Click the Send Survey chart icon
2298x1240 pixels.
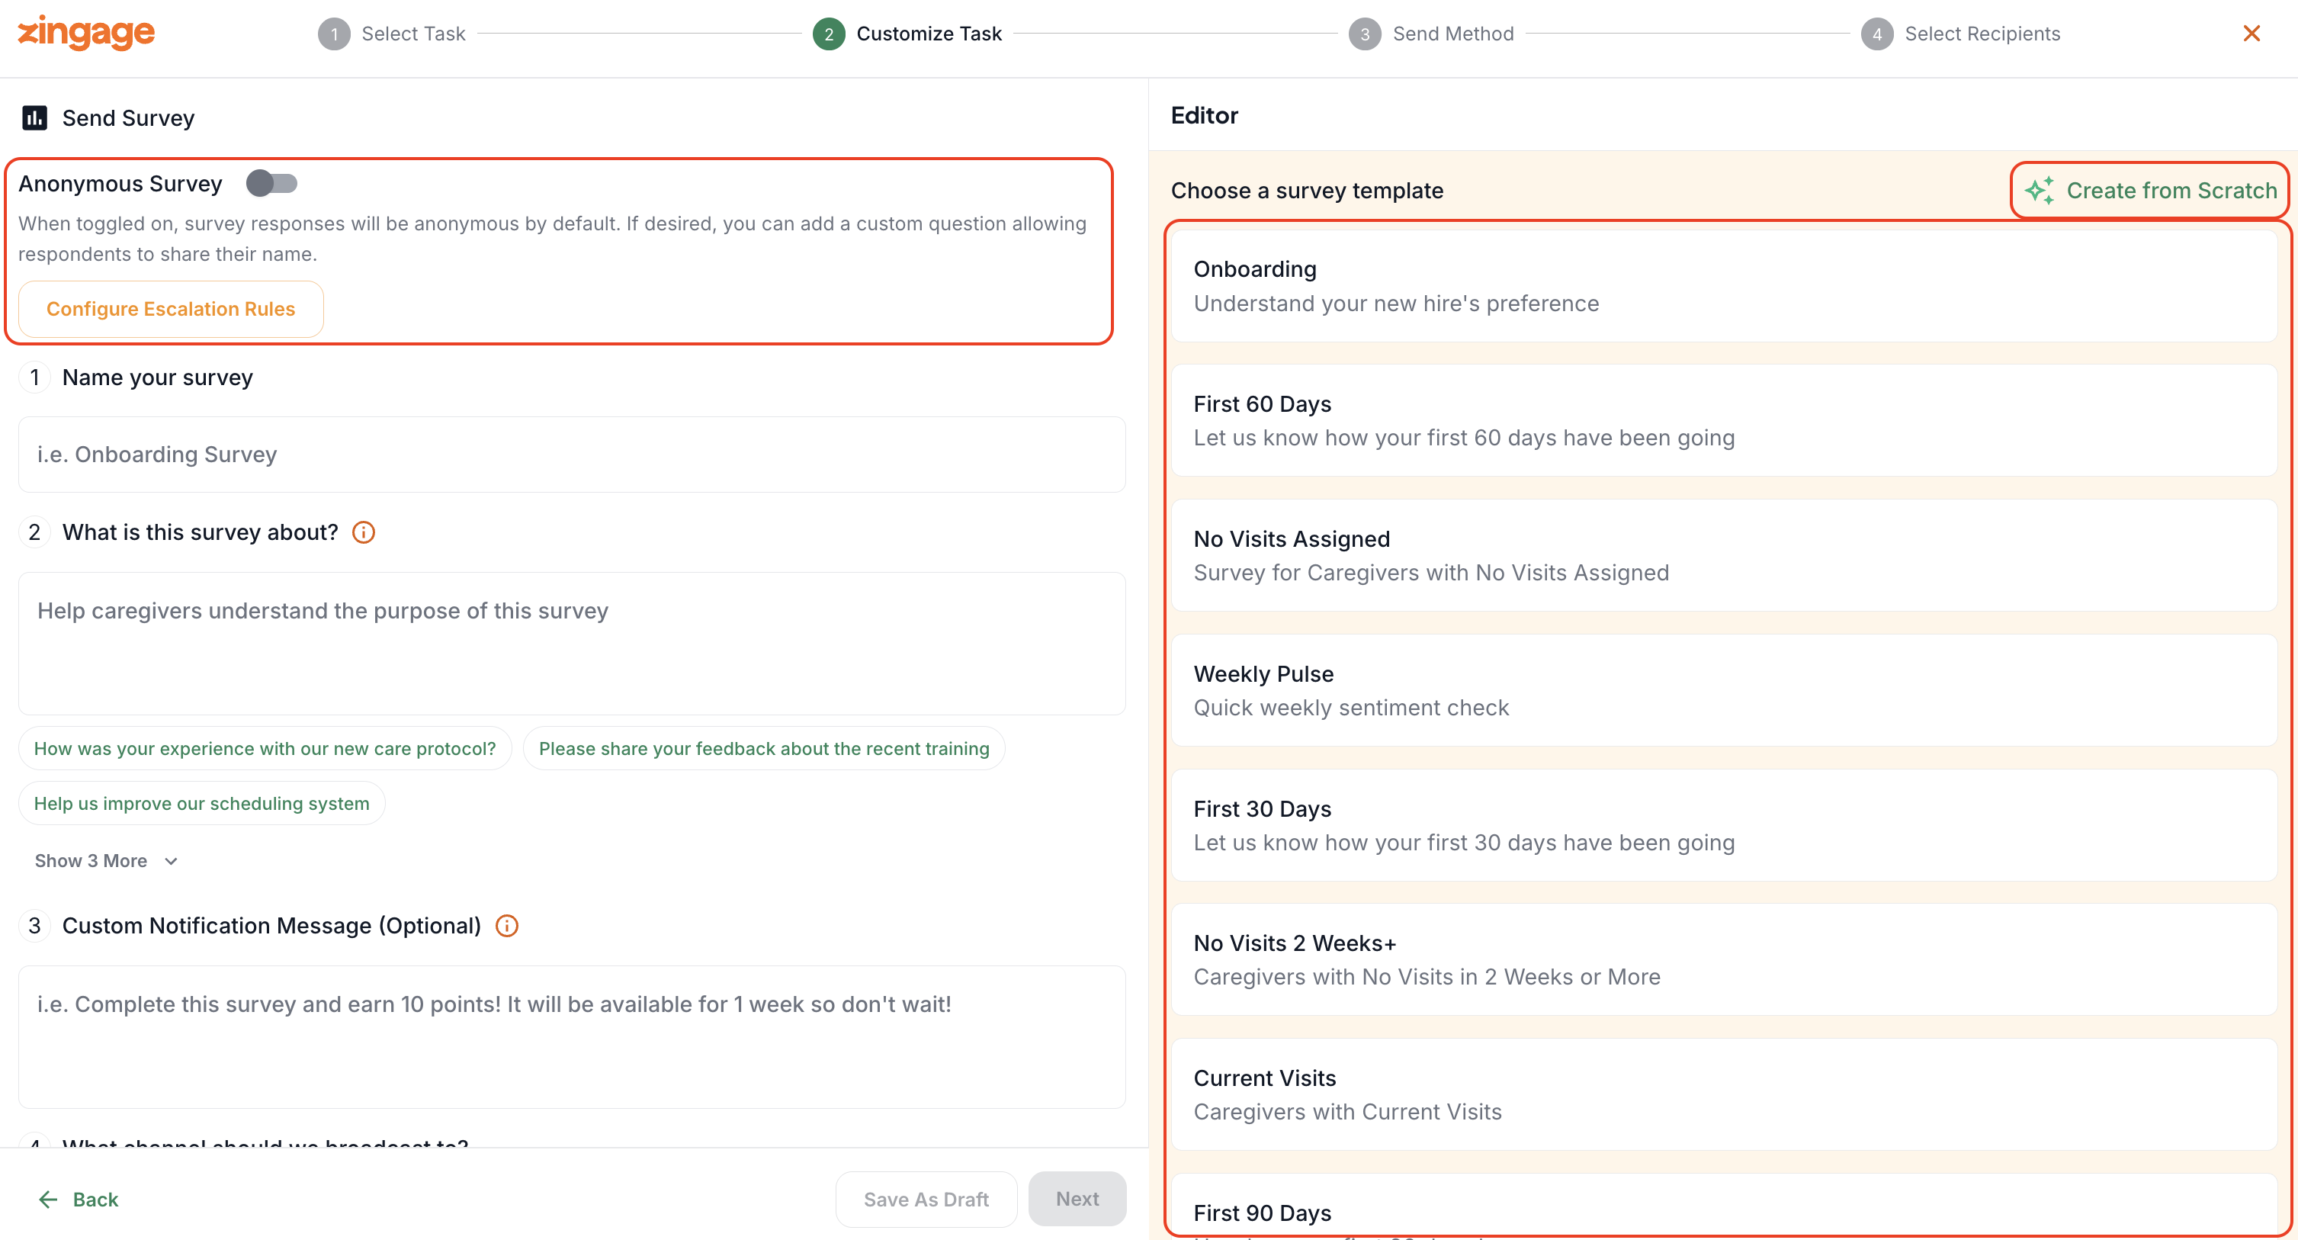35,117
